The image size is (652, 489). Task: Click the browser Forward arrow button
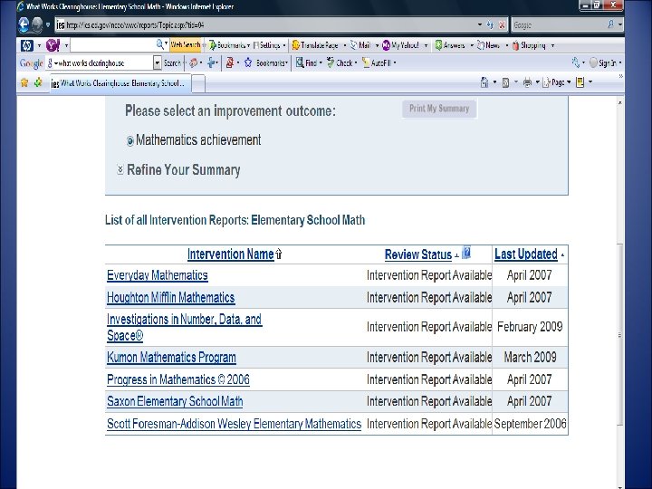click(37, 25)
